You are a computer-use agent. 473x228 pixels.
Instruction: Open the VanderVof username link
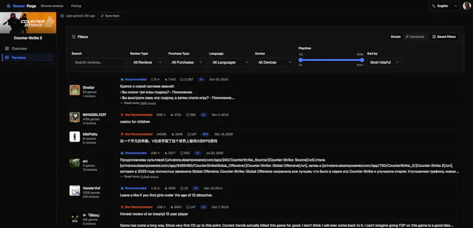click(x=92, y=188)
